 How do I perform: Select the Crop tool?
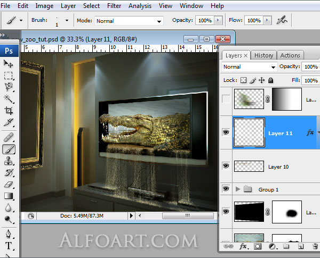pos(9,111)
